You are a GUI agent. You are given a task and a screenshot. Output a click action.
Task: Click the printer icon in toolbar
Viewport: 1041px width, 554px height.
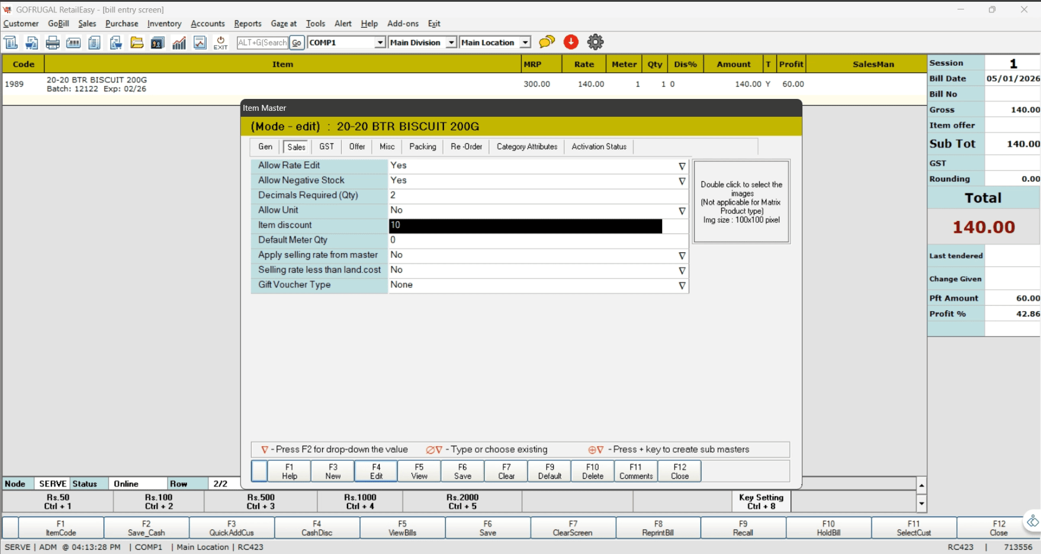(x=53, y=43)
